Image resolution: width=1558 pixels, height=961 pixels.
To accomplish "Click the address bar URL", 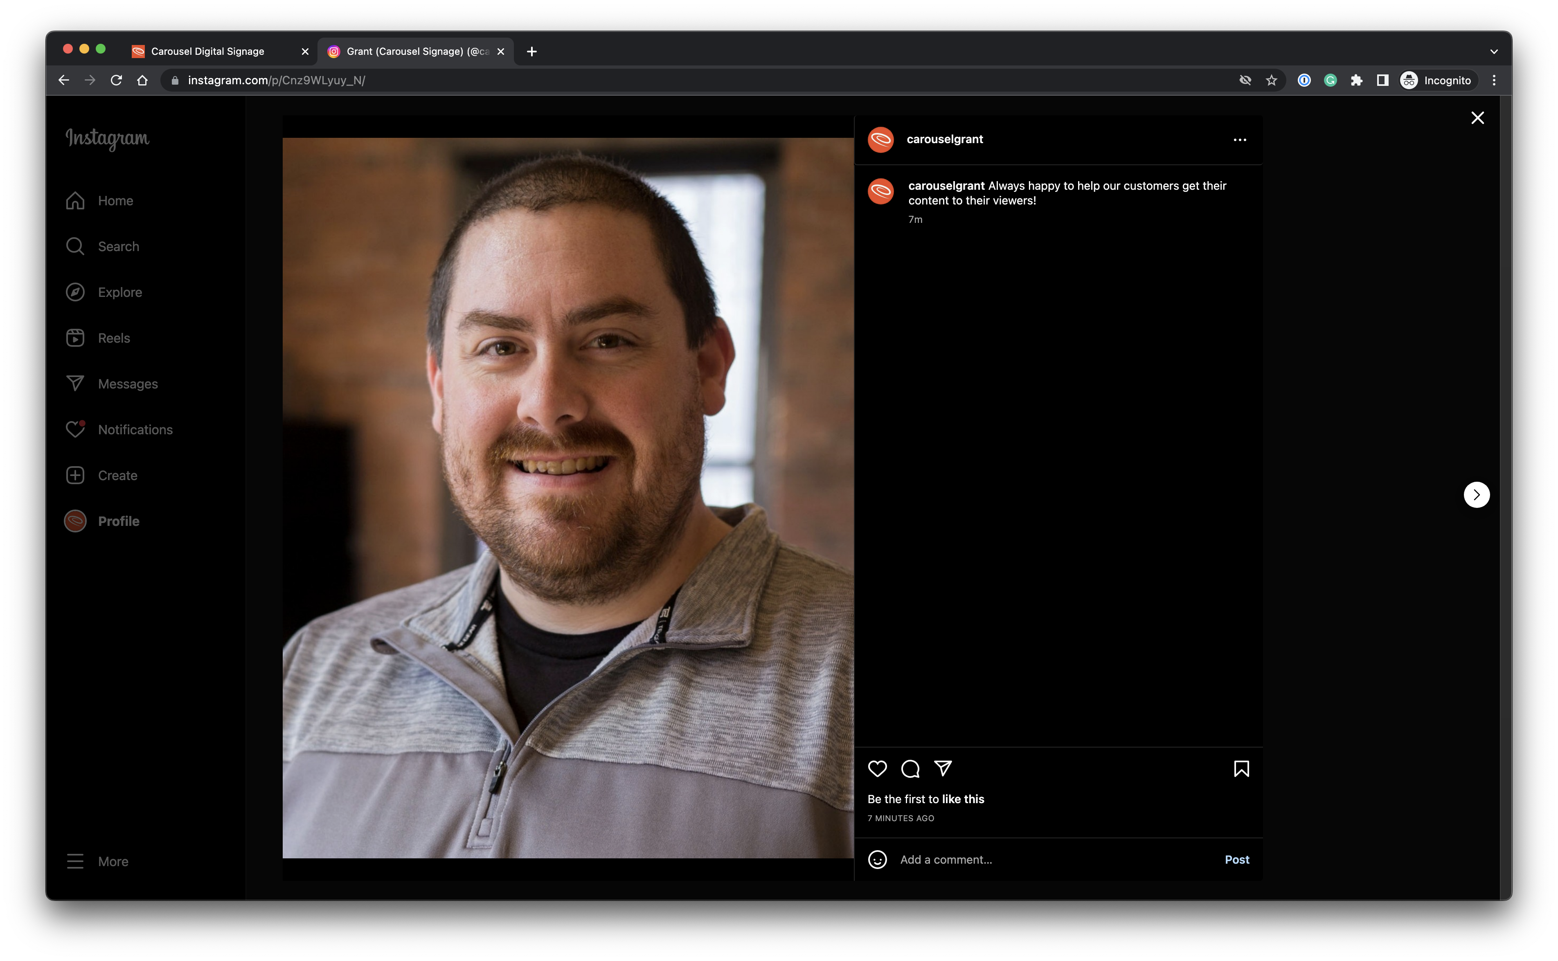I will coord(276,80).
